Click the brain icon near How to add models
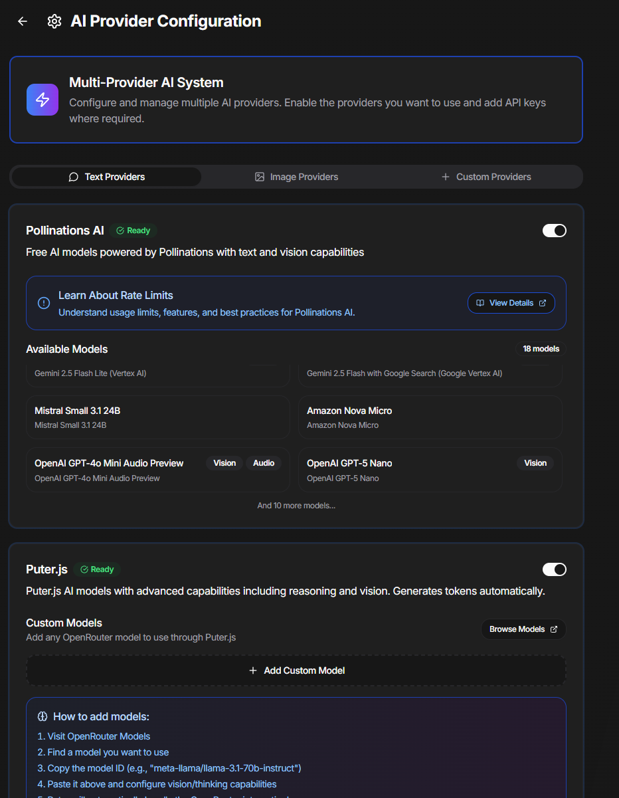 point(43,716)
